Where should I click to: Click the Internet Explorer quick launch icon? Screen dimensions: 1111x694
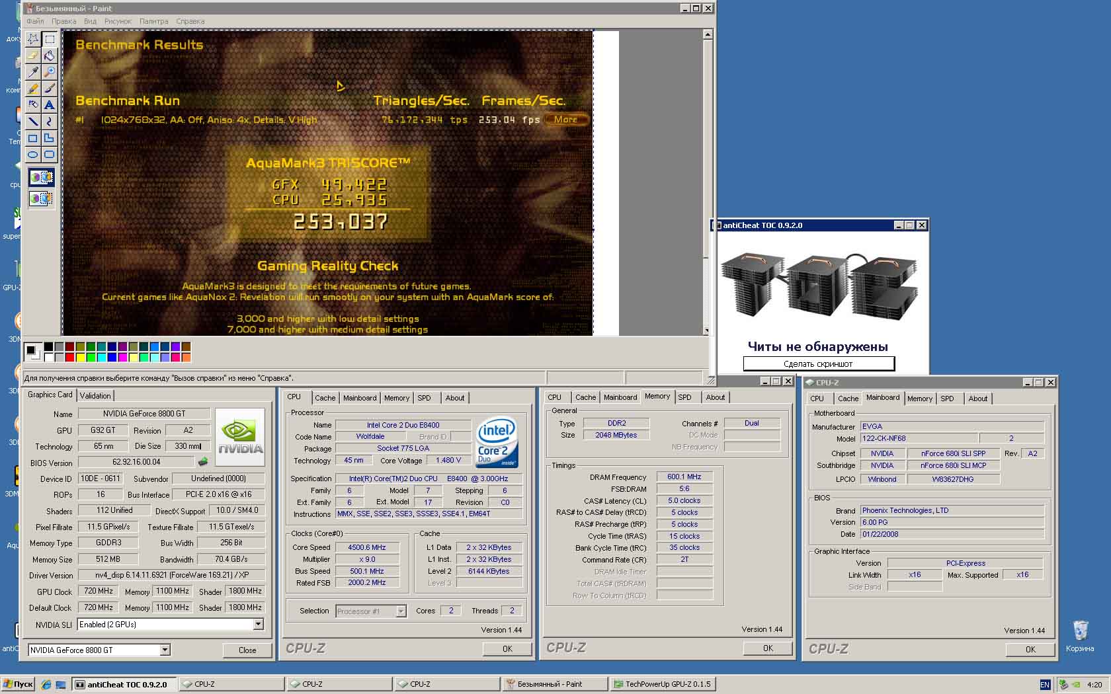click(x=46, y=684)
